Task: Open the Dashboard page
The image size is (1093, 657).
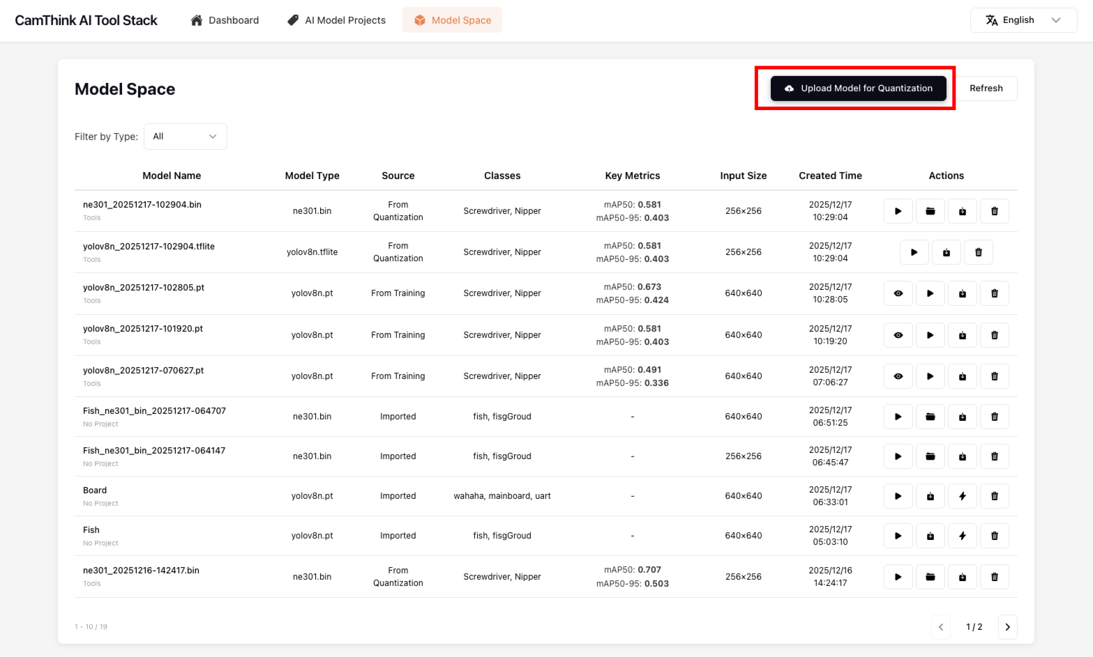Action: click(224, 20)
